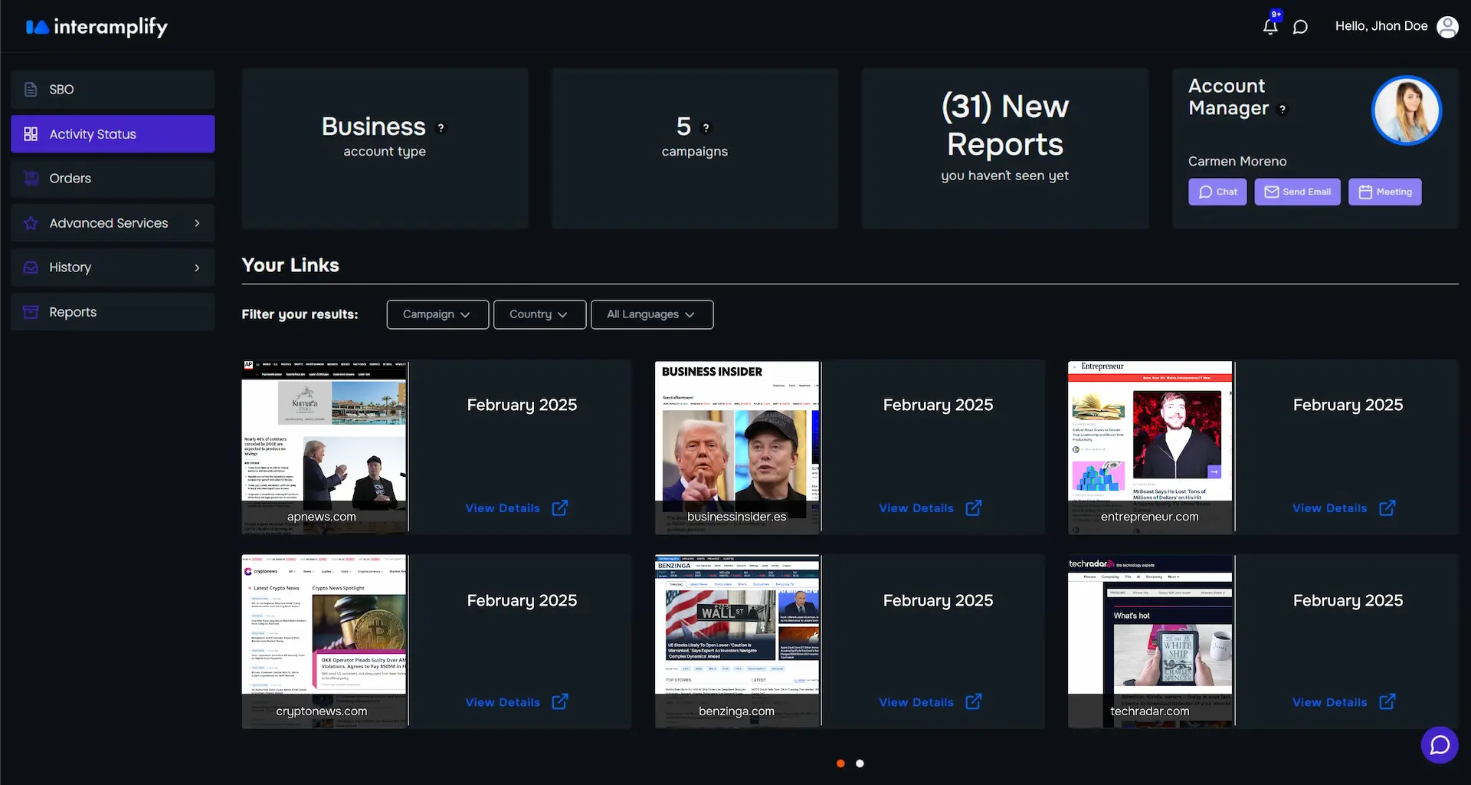The width and height of the screenshot is (1471, 785).
Task: Click View Details for businessinsider.es
Action: point(916,508)
